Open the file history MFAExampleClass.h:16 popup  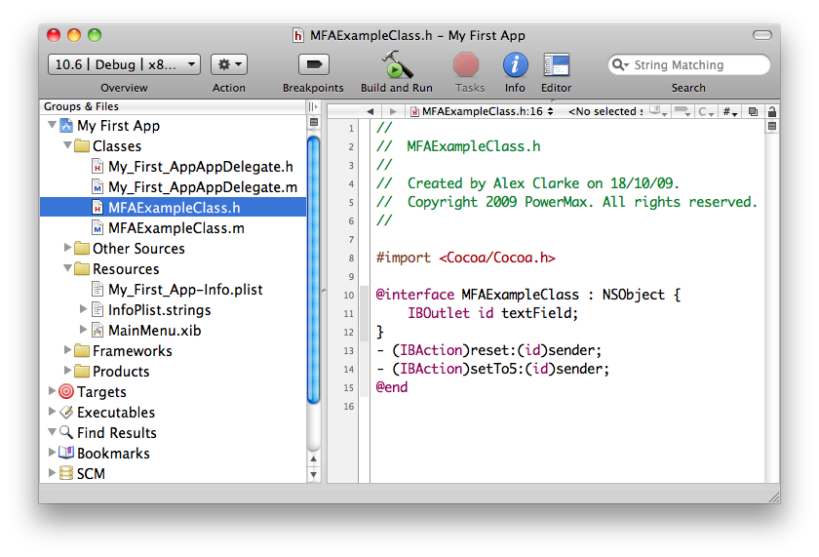pyautogui.click(x=483, y=112)
